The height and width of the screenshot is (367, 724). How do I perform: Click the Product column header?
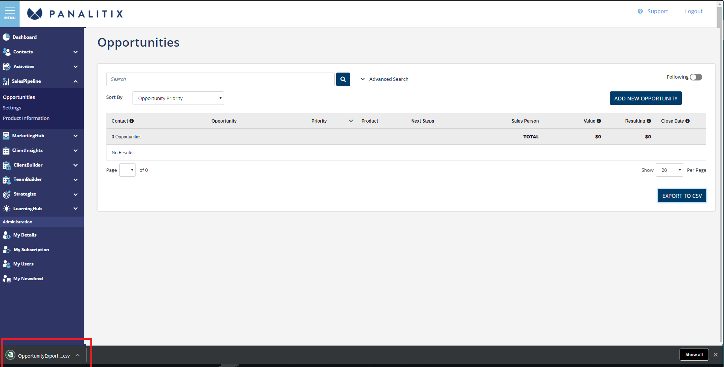pyautogui.click(x=370, y=121)
